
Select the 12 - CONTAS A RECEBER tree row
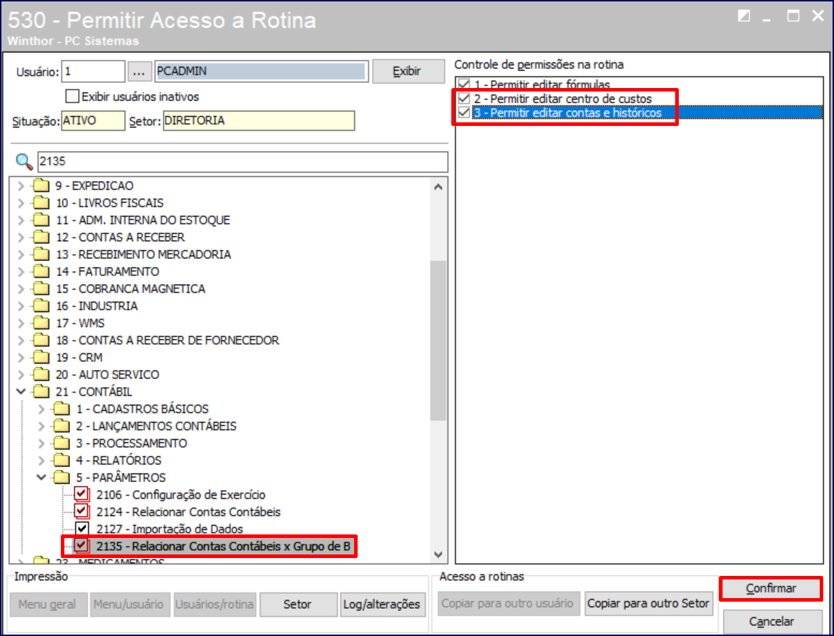click(x=120, y=238)
